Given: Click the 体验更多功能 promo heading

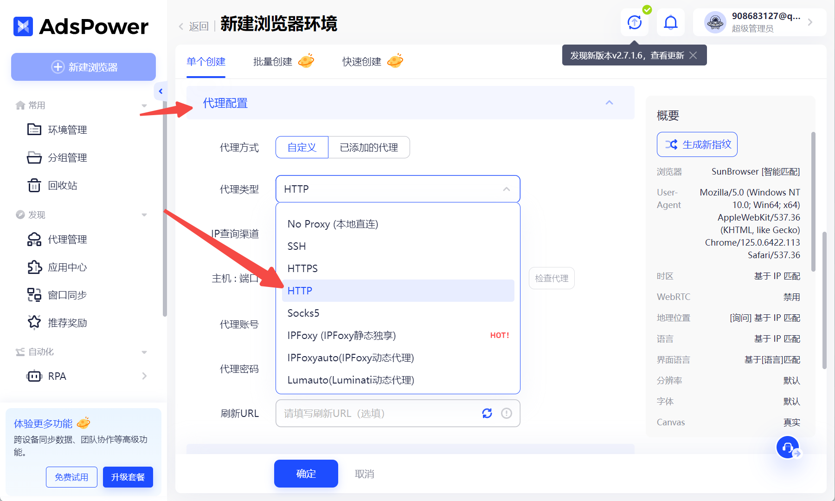Looking at the screenshot, I should pyautogui.click(x=43, y=423).
